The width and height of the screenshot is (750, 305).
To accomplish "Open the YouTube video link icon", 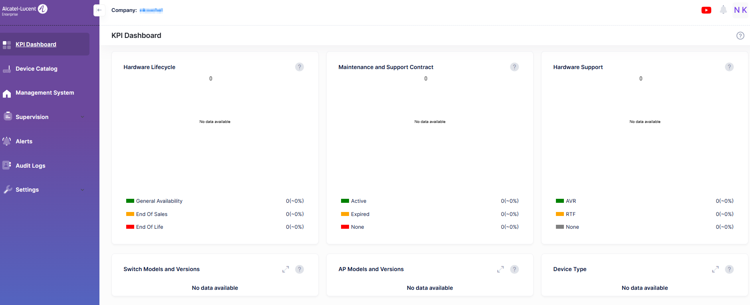I will 706,10.
